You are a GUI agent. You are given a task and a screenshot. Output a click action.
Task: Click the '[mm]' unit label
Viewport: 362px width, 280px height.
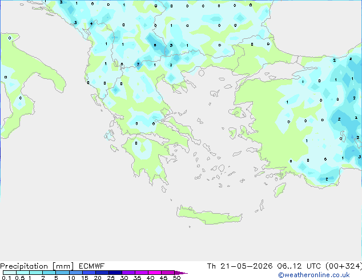click(63, 266)
